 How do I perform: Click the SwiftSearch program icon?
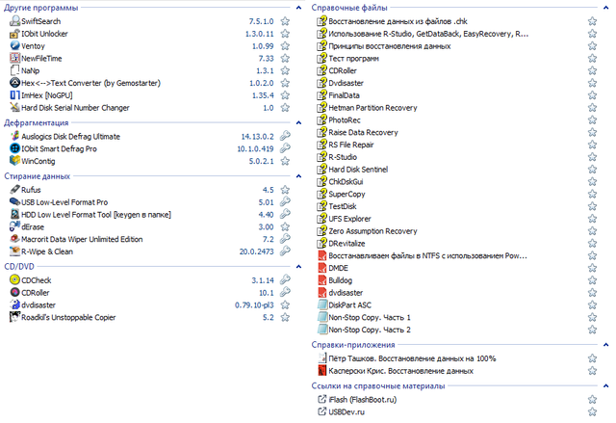pos(14,21)
